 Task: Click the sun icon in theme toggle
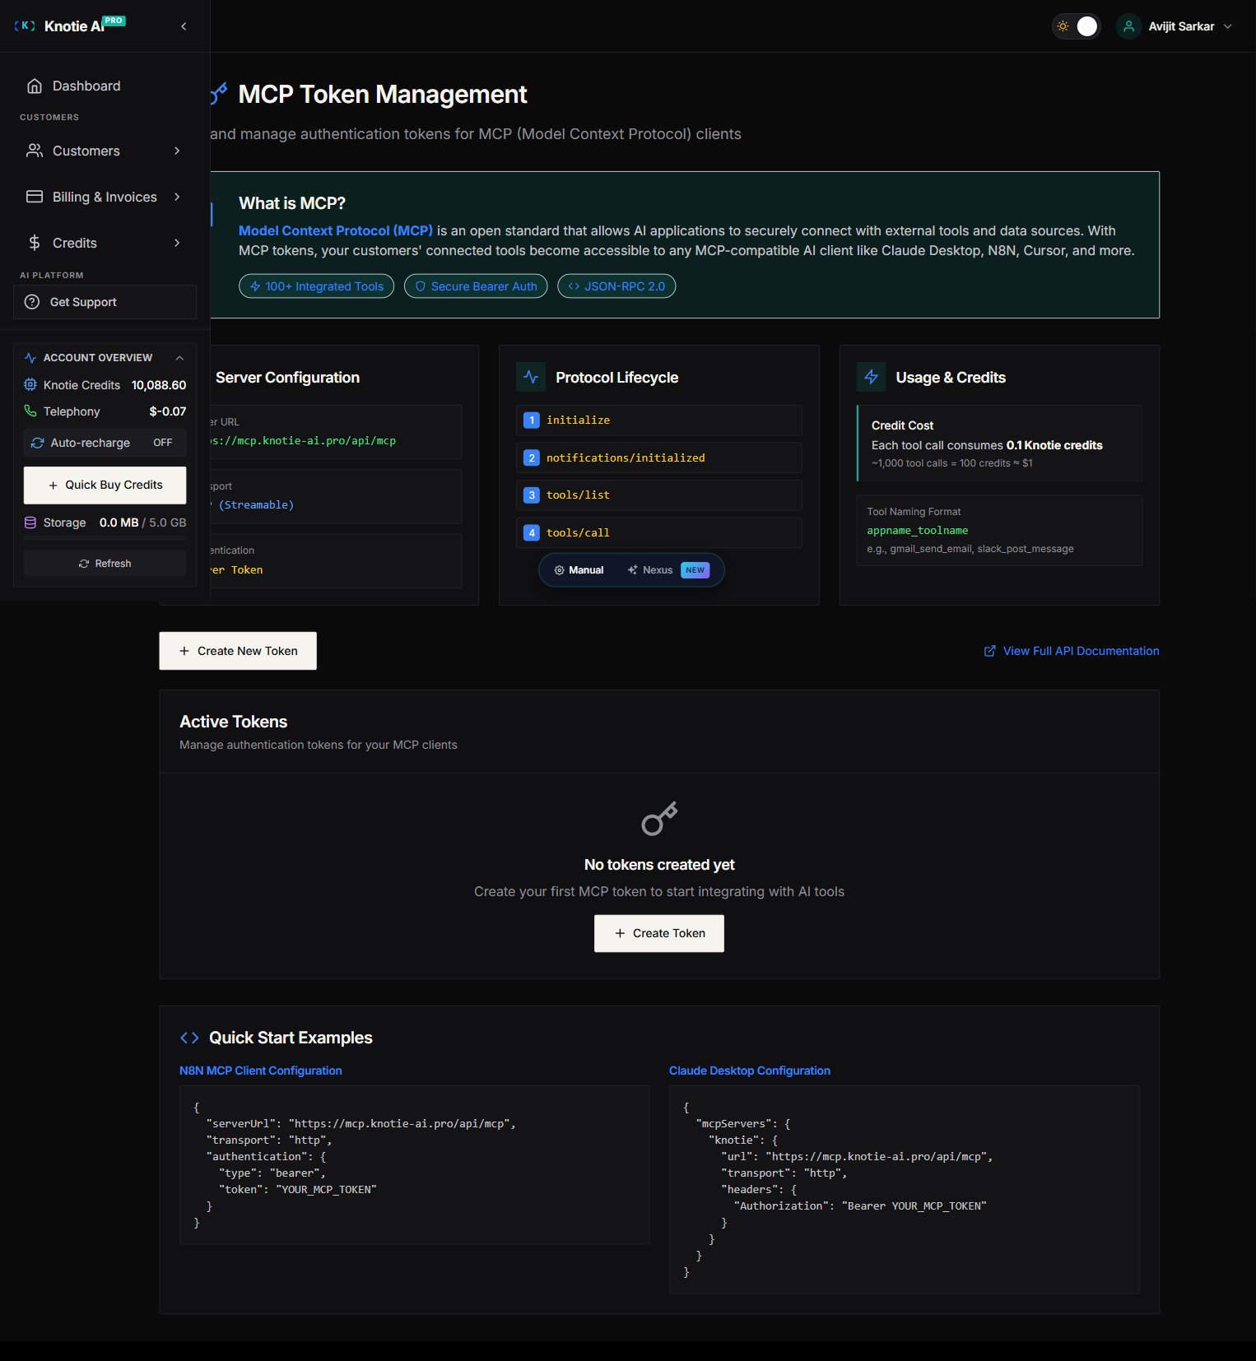point(1063,26)
